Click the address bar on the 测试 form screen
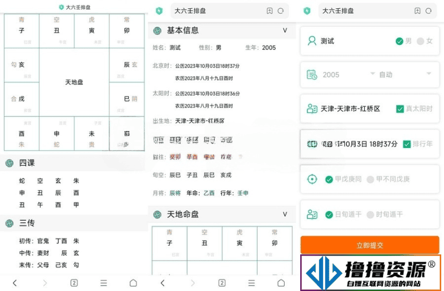444x291 pixels. 377,11
